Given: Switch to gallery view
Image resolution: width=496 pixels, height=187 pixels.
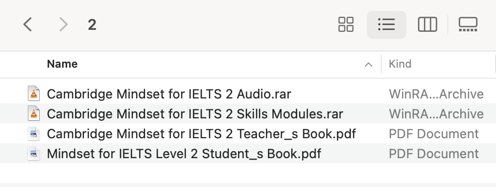Looking at the screenshot, I should pos(468,24).
